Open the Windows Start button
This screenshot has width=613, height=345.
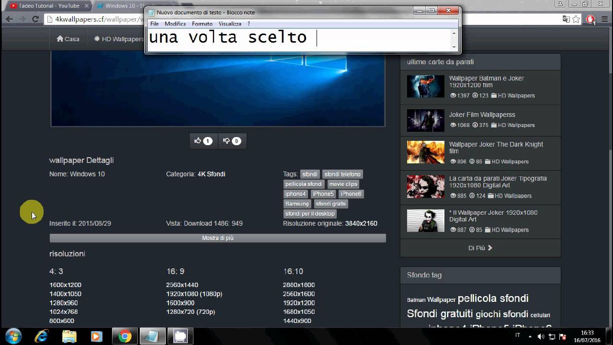click(x=13, y=336)
